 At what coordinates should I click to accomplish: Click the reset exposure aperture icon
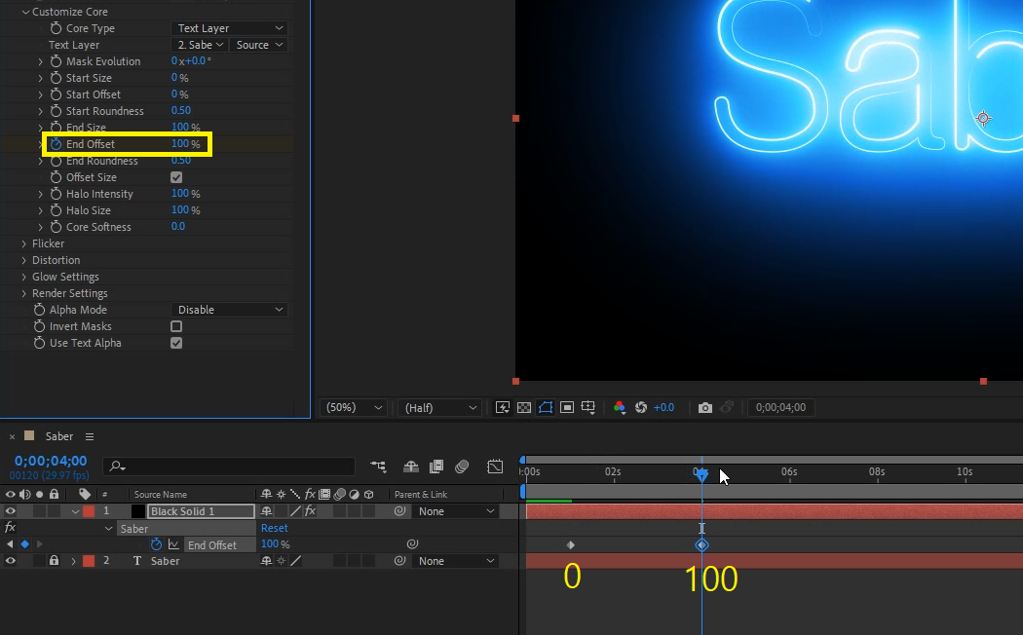(x=641, y=407)
